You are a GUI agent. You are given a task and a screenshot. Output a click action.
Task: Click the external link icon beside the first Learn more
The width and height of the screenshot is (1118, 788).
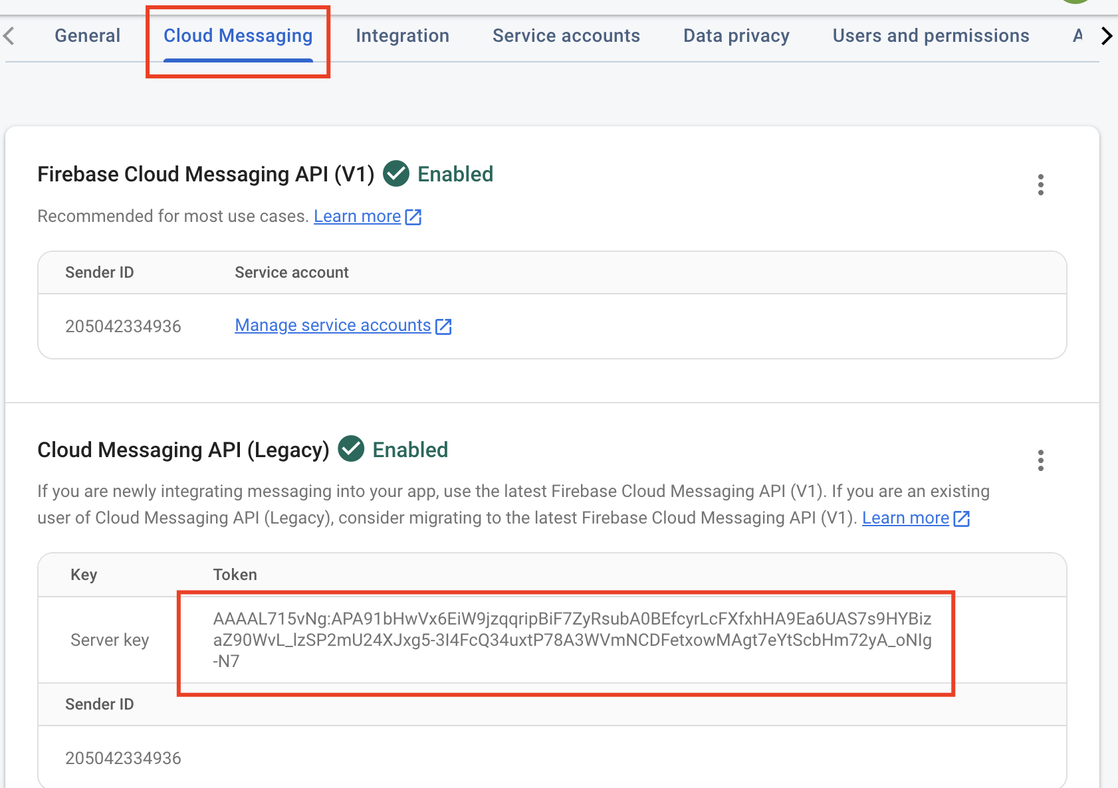pyautogui.click(x=413, y=217)
